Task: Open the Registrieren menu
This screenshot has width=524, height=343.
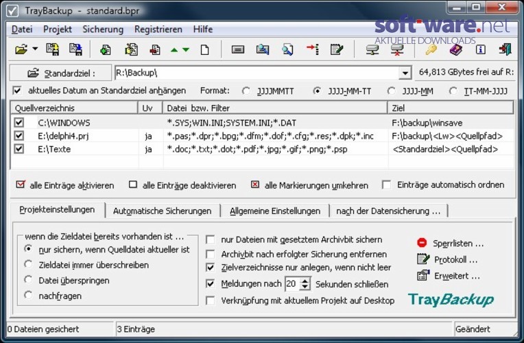Action: click(158, 29)
